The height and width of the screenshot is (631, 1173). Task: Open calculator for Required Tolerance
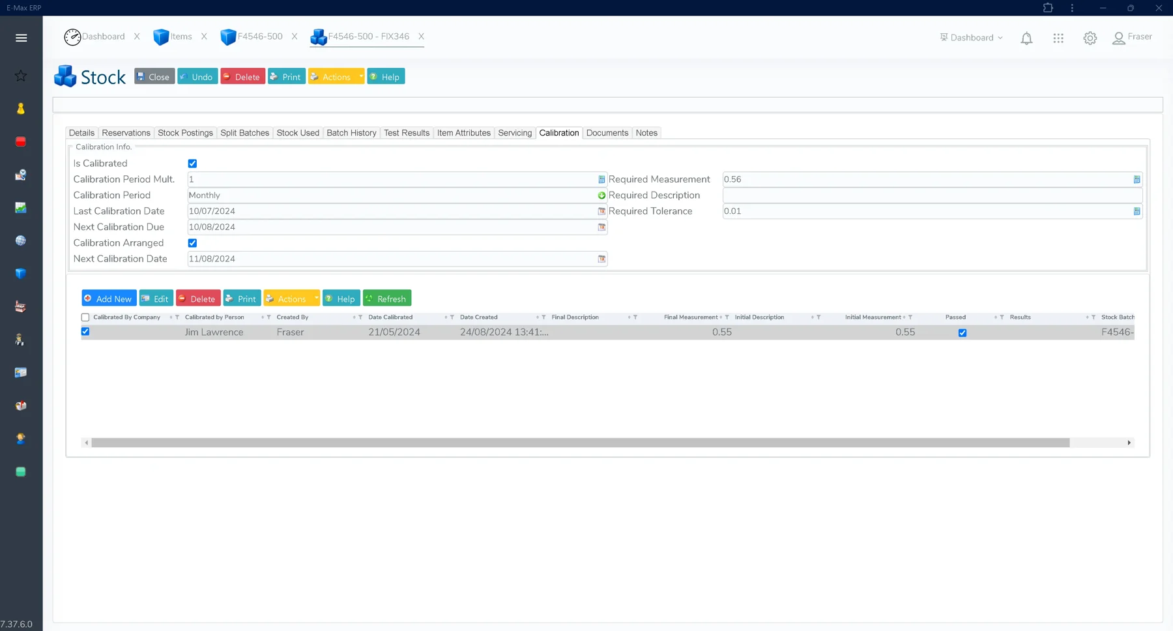click(x=1137, y=211)
